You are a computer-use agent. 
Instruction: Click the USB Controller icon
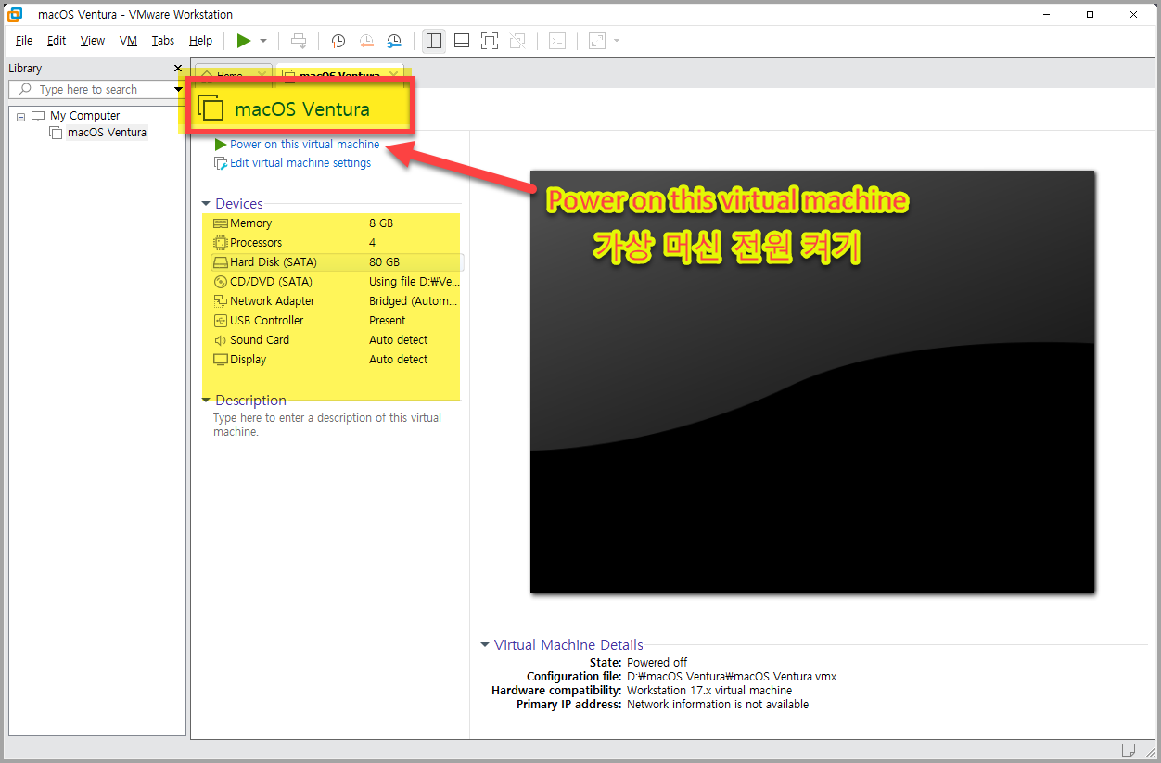click(x=221, y=321)
